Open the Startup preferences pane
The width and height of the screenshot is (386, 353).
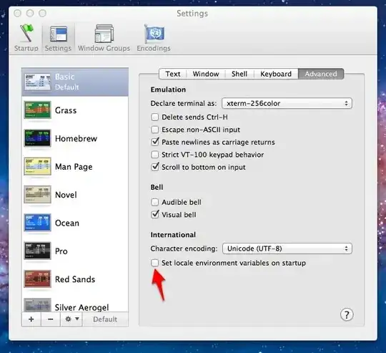[x=26, y=38]
